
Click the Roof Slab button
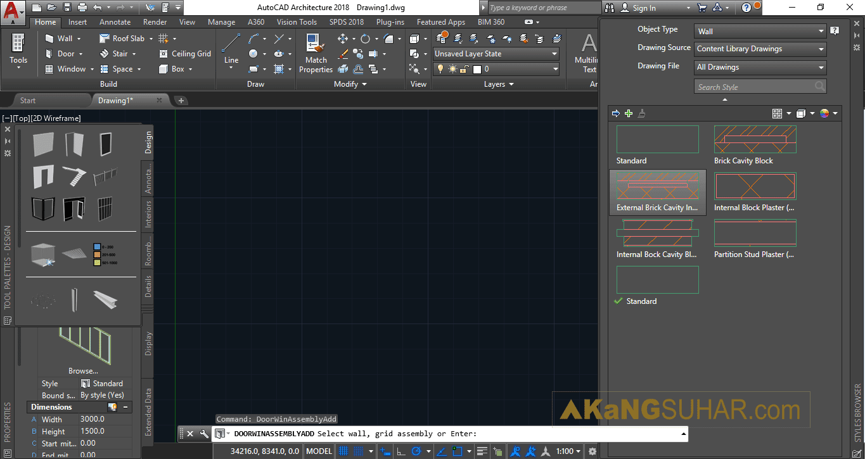(122, 39)
